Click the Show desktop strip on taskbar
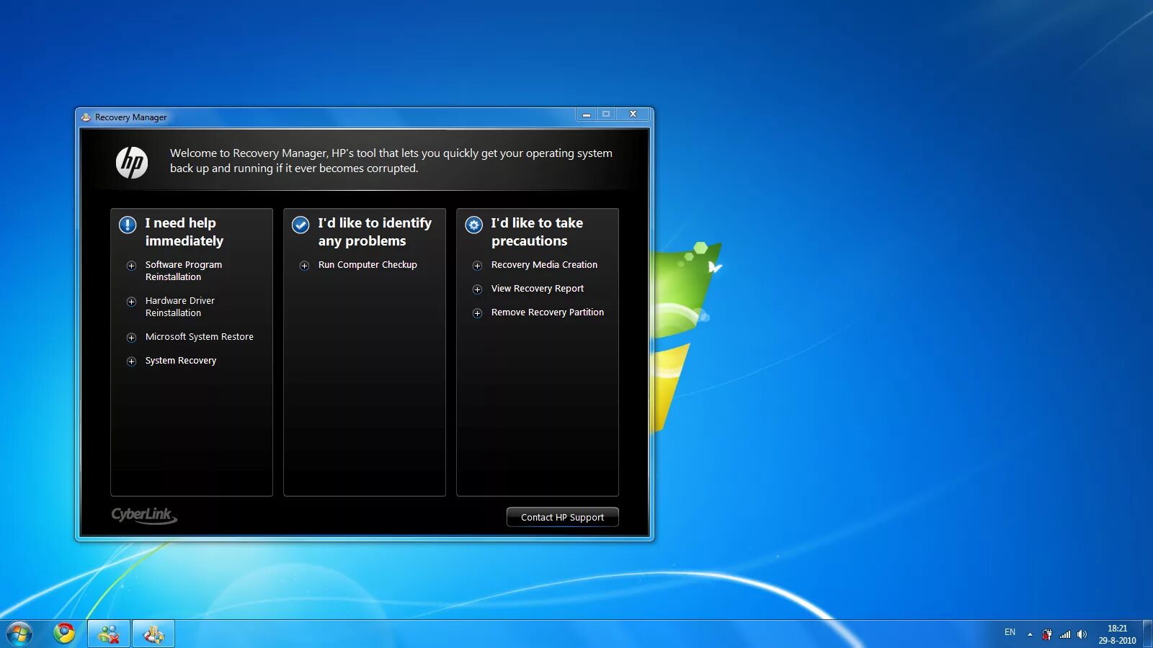Image resolution: width=1153 pixels, height=648 pixels. pos(1147,634)
